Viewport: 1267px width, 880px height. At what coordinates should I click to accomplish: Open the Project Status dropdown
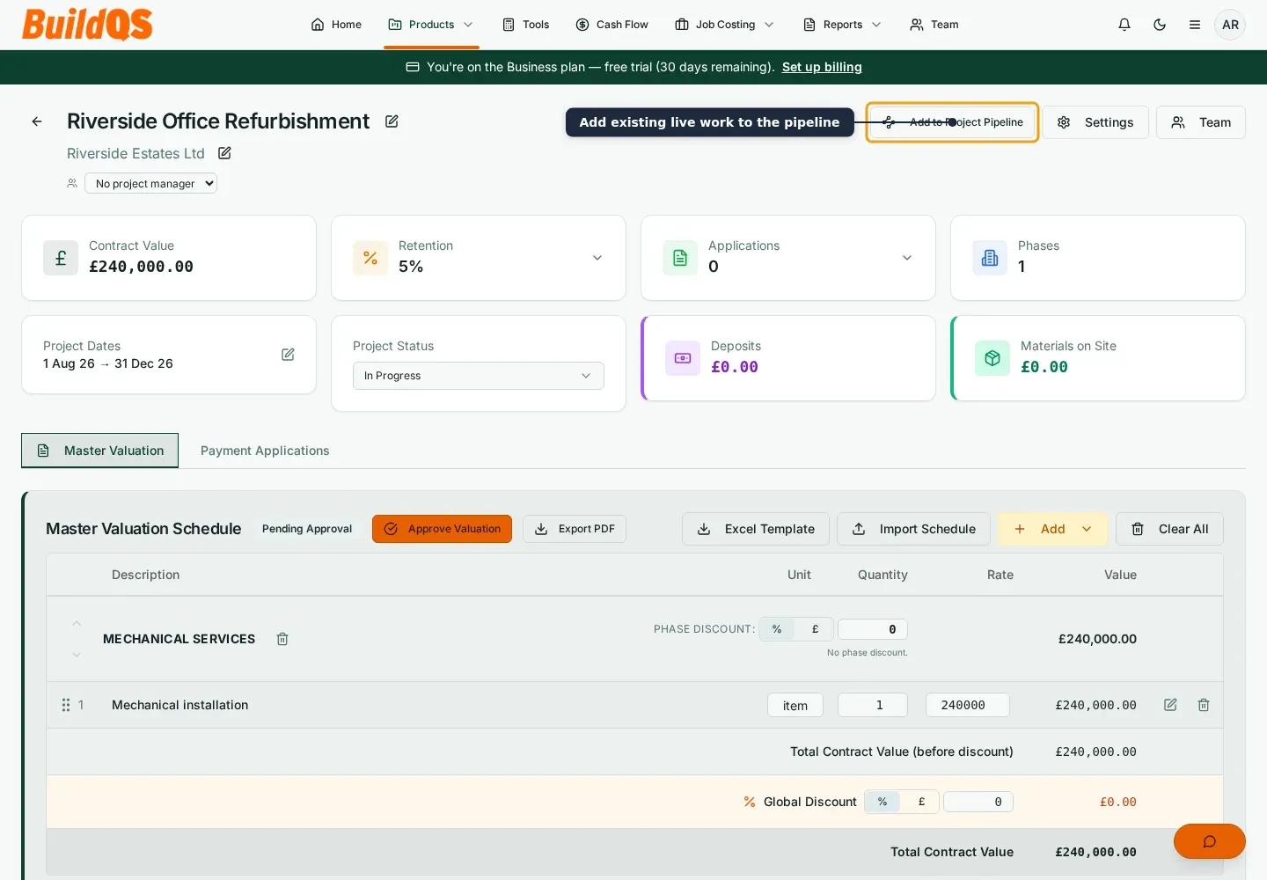479,376
